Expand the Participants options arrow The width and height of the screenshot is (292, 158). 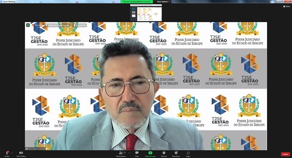129,153
